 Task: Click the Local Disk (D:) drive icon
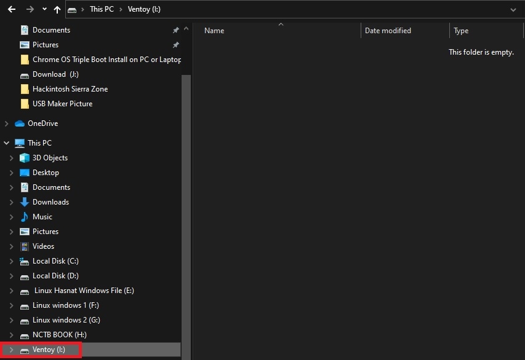[x=25, y=277]
